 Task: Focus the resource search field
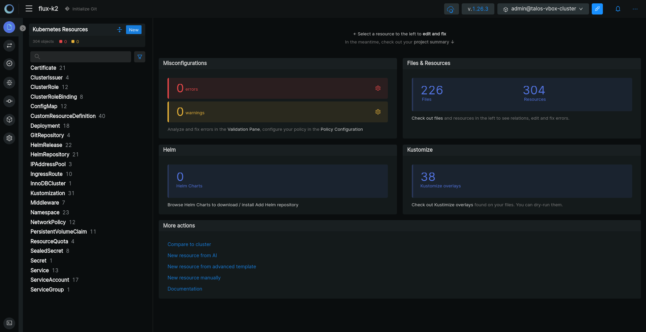point(81,57)
